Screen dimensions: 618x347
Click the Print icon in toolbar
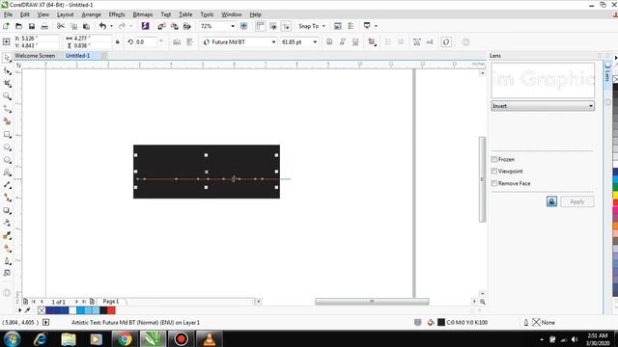[x=44, y=26]
